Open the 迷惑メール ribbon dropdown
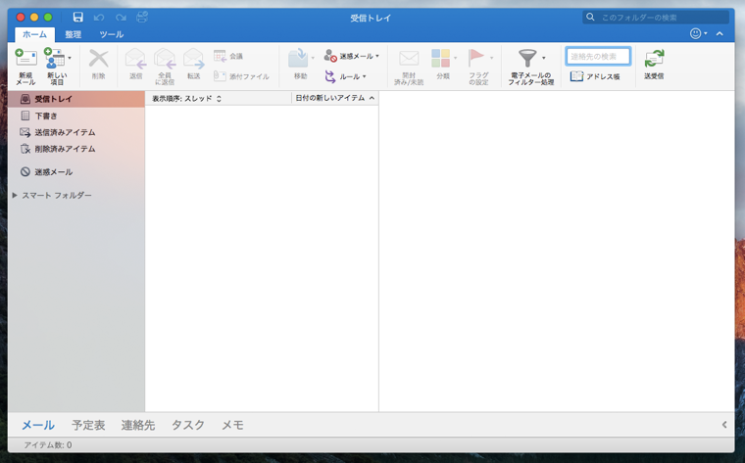Image resolution: width=745 pixels, height=463 pixels. (352, 56)
